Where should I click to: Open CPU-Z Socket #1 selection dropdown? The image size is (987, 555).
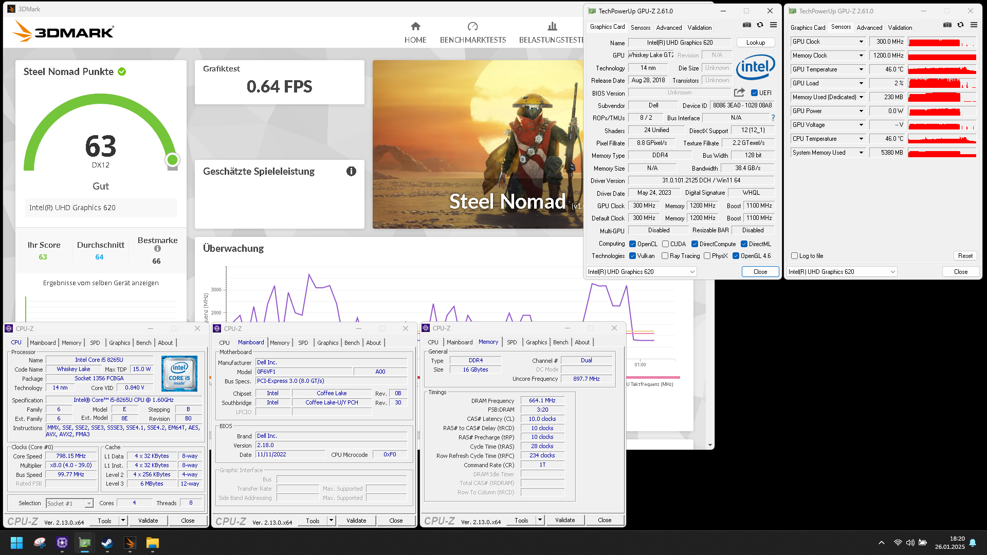point(69,504)
